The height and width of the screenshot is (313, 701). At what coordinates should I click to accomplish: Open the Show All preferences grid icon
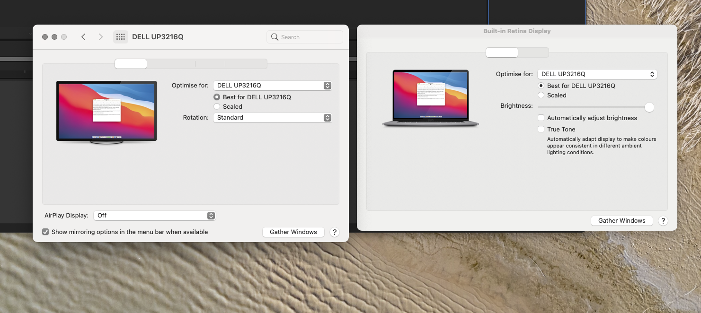[x=120, y=37]
